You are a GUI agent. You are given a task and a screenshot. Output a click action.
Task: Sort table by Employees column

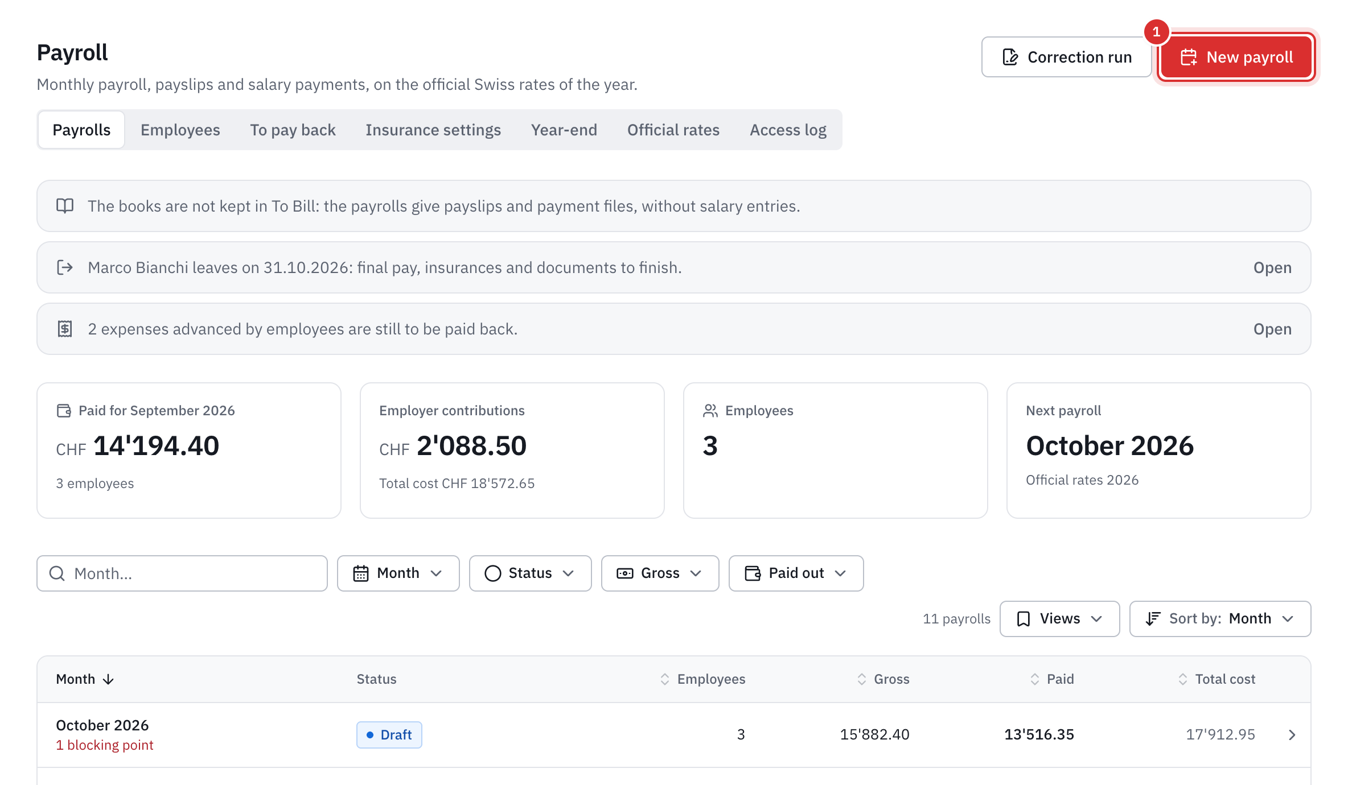[702, 679]
